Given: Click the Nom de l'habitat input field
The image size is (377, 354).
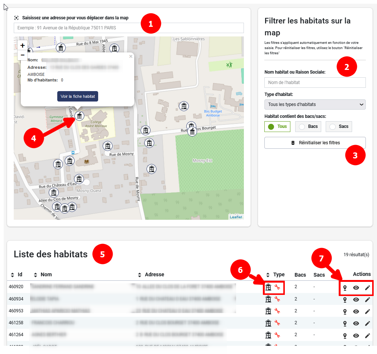Looking at the screenshot, I should pyautogui.click(x=315, y=82).
